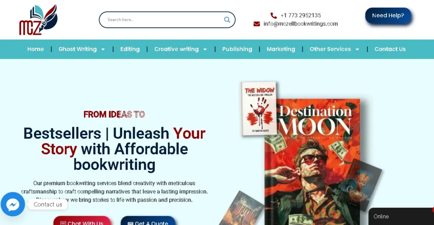Click the search magnifier icon
Image resolution: width=434 pixels, height=225 pixels.
tap(227, 19)
